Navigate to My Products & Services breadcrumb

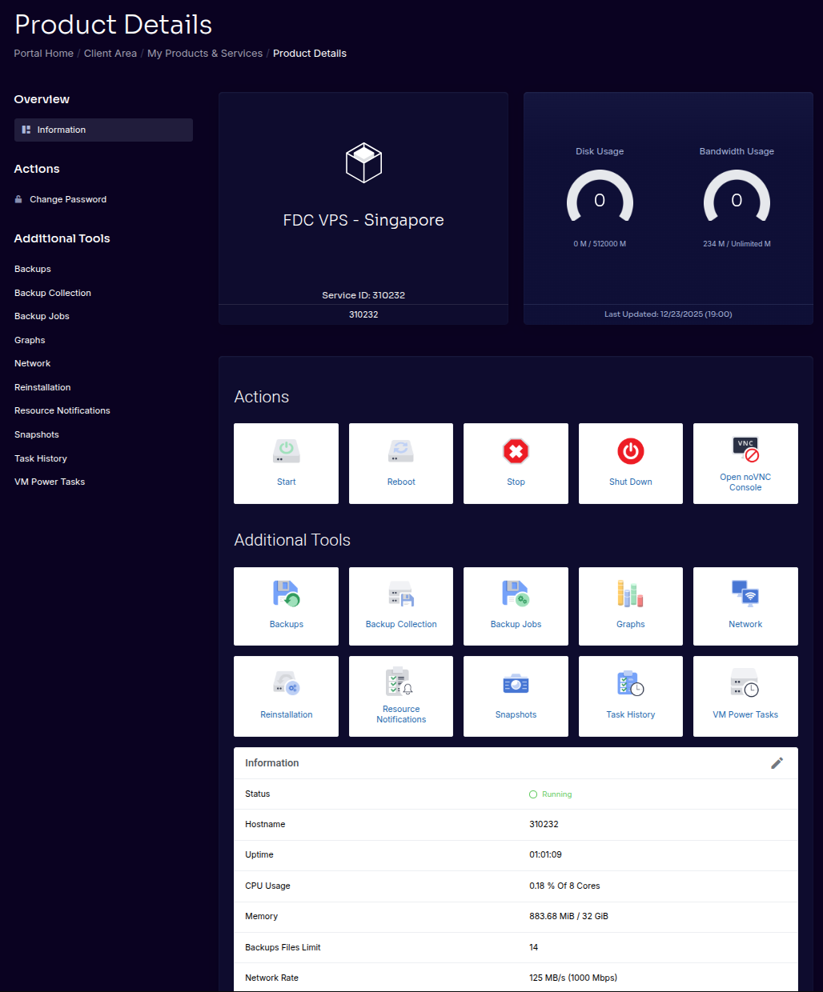[x=205, y=53]
